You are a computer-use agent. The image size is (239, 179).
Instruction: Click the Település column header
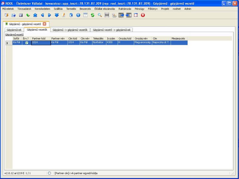tap(98, 38)
